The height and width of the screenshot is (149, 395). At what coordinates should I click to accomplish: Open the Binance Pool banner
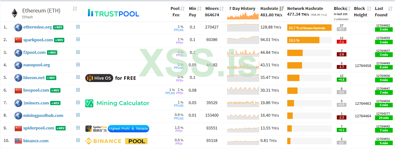coord(116,141)
